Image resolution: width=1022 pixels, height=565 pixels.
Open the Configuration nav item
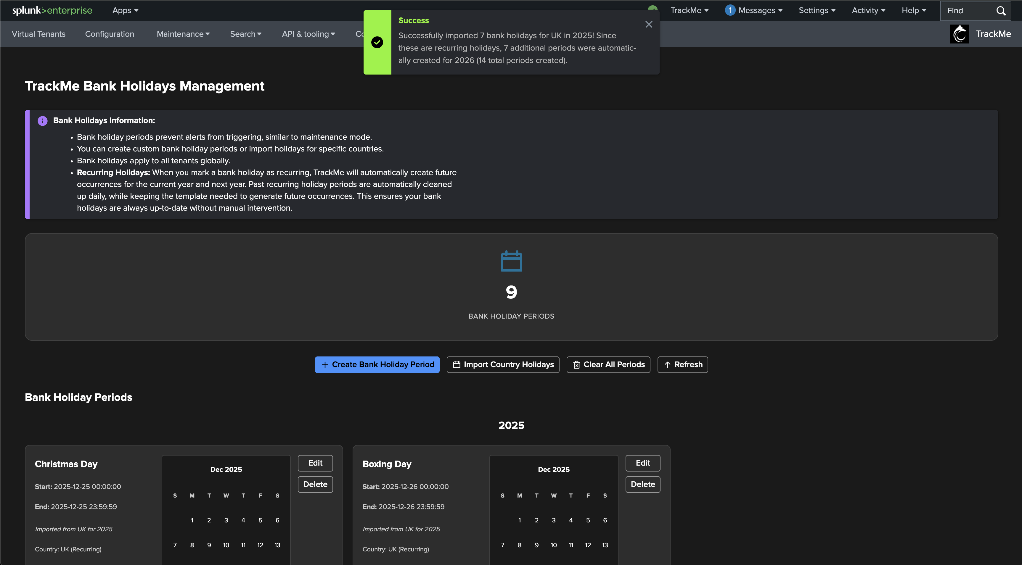tap(110, 34)
